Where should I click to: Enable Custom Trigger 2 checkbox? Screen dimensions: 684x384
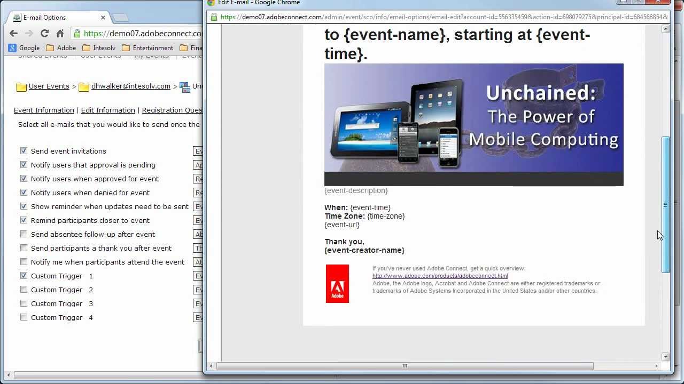click(x=24, y=290)
